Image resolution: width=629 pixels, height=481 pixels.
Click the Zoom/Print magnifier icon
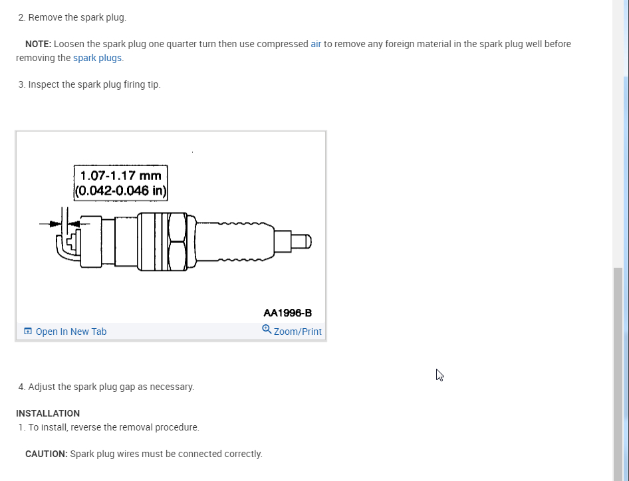tap(267, 330)
